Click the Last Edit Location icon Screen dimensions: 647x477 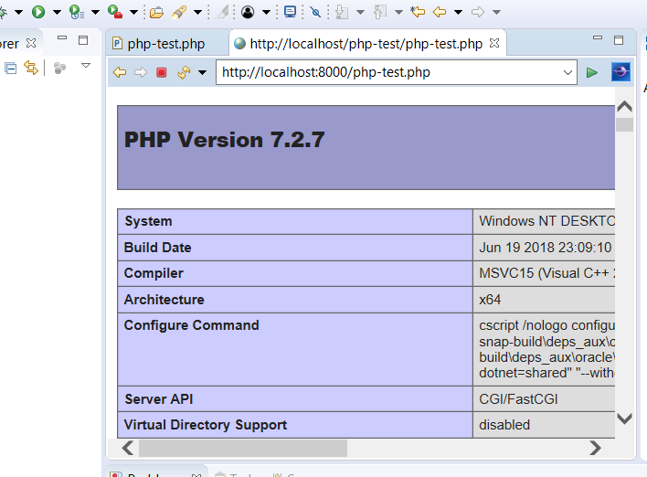[418, 12]
